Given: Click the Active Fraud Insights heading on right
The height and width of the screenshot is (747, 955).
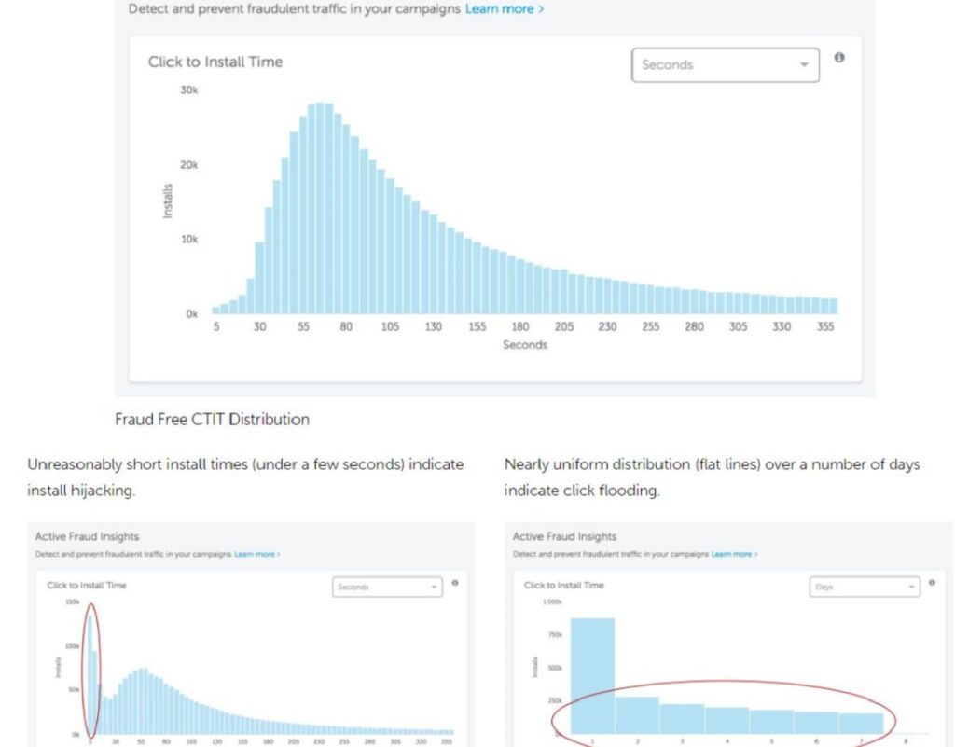Looking at the screenshot, I should [564, 536].
